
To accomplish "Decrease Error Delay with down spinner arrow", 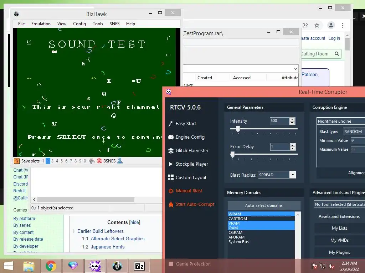I will pyautogui.click(x=293, y=148).
